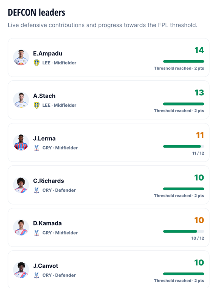Click J.Canvot's player avatar
This screenshot has width=215, height=288.
21,270
